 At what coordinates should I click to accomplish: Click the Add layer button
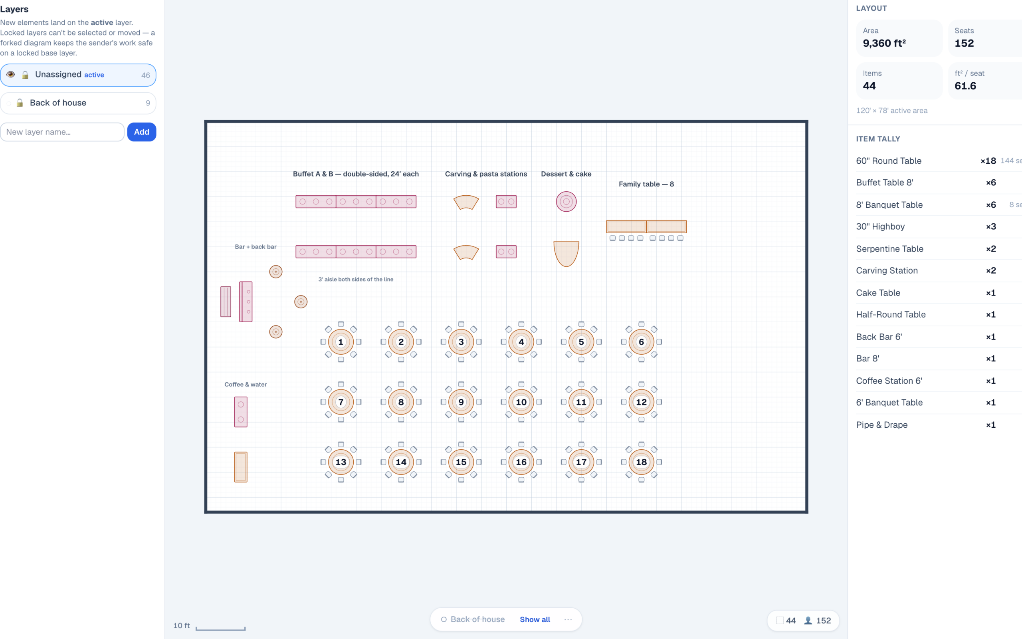[x=141, y=132]
